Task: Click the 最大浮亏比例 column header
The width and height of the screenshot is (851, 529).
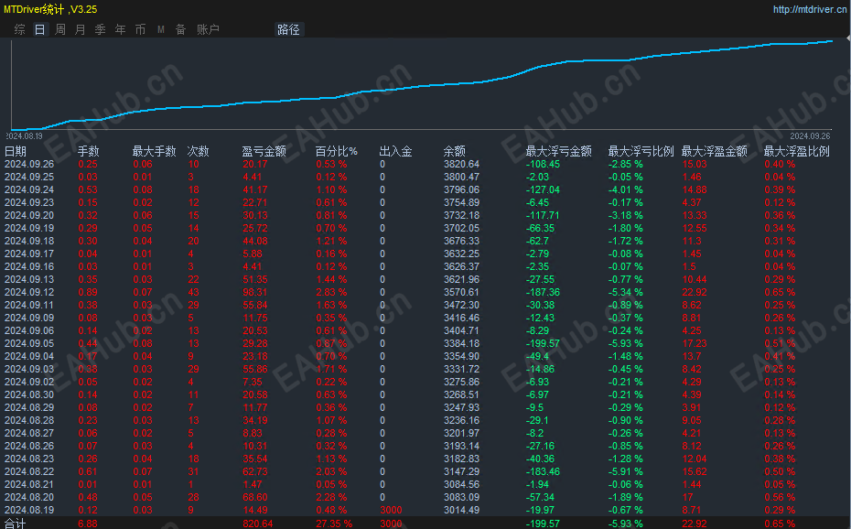Action: pyautogui.click(x=641, y=151)
